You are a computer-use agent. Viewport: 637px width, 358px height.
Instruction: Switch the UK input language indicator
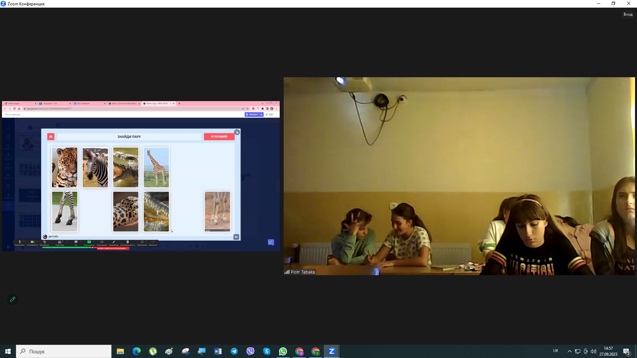click(556, 351)
